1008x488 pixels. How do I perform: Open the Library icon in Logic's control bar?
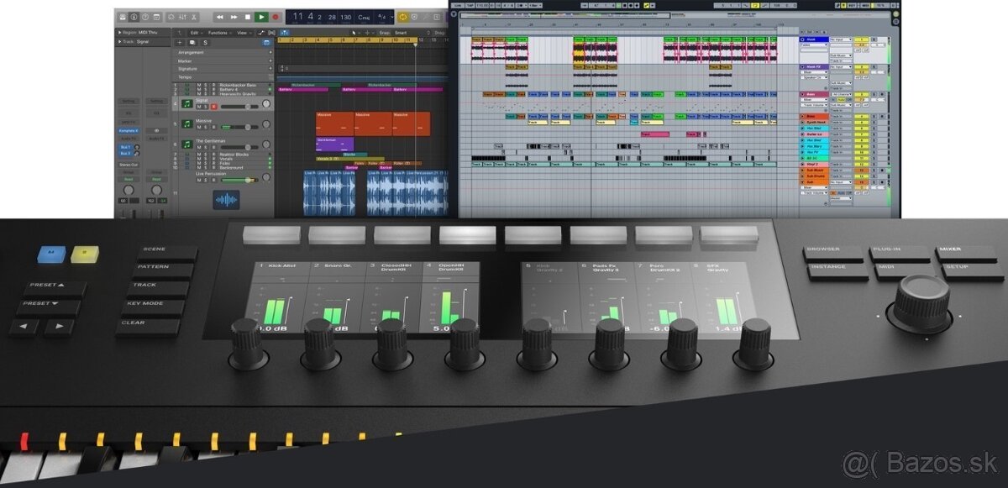pos(123,17)
